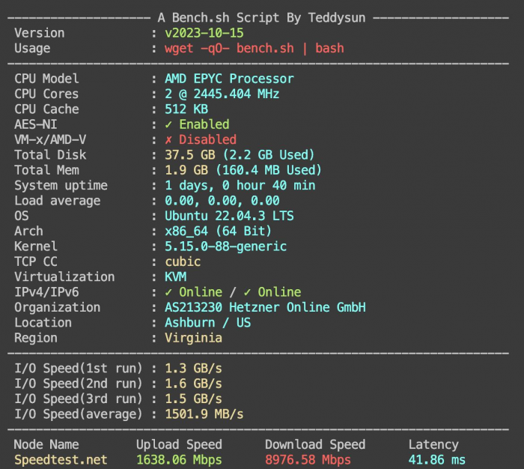Click the I/O Speed average 1501.9 MB/s
Image resolution: width=524 pixels, height=469 pixels.
click(x=204, y=414)
